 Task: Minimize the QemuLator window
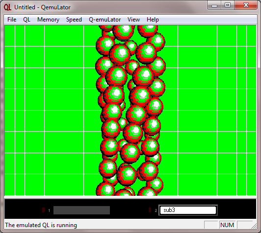(214, 5)
